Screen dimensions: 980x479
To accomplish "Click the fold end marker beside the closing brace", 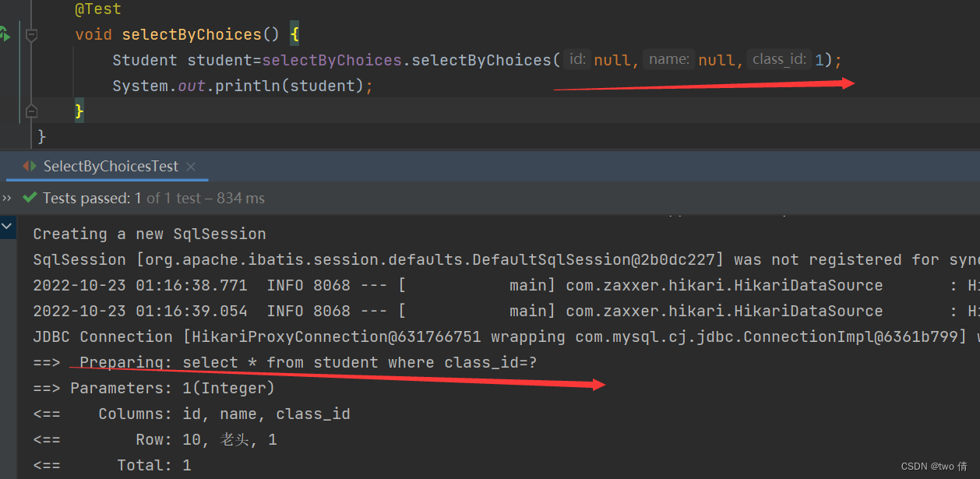I will tap(31, 111).
